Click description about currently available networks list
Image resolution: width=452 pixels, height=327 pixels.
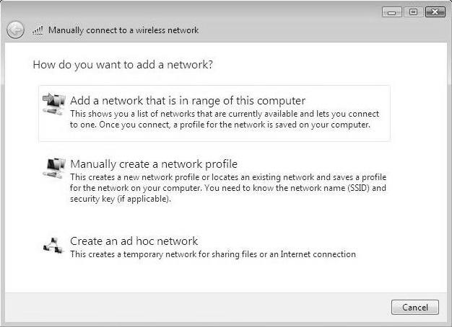point(225,119)
